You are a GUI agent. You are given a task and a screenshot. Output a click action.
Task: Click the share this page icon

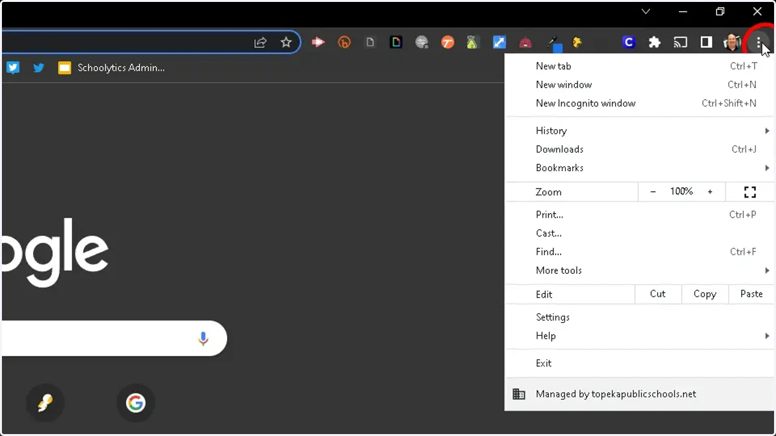click(260, 43)
